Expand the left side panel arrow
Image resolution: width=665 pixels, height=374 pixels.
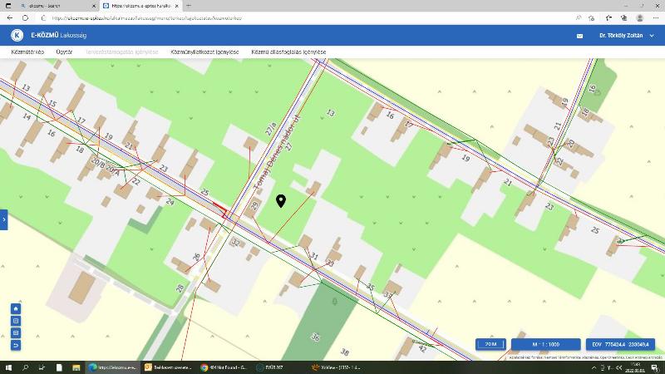tap(4, 219)
